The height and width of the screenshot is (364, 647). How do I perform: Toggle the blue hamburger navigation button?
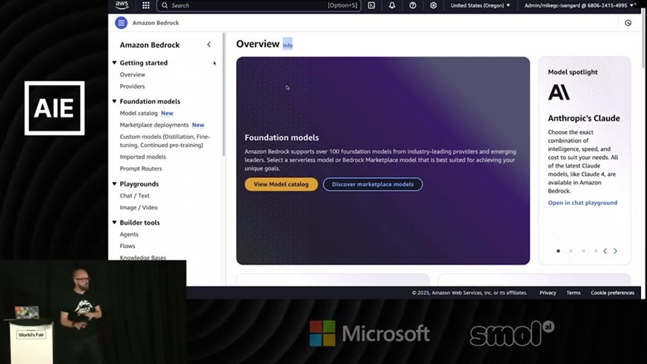[x=121, y=23]
